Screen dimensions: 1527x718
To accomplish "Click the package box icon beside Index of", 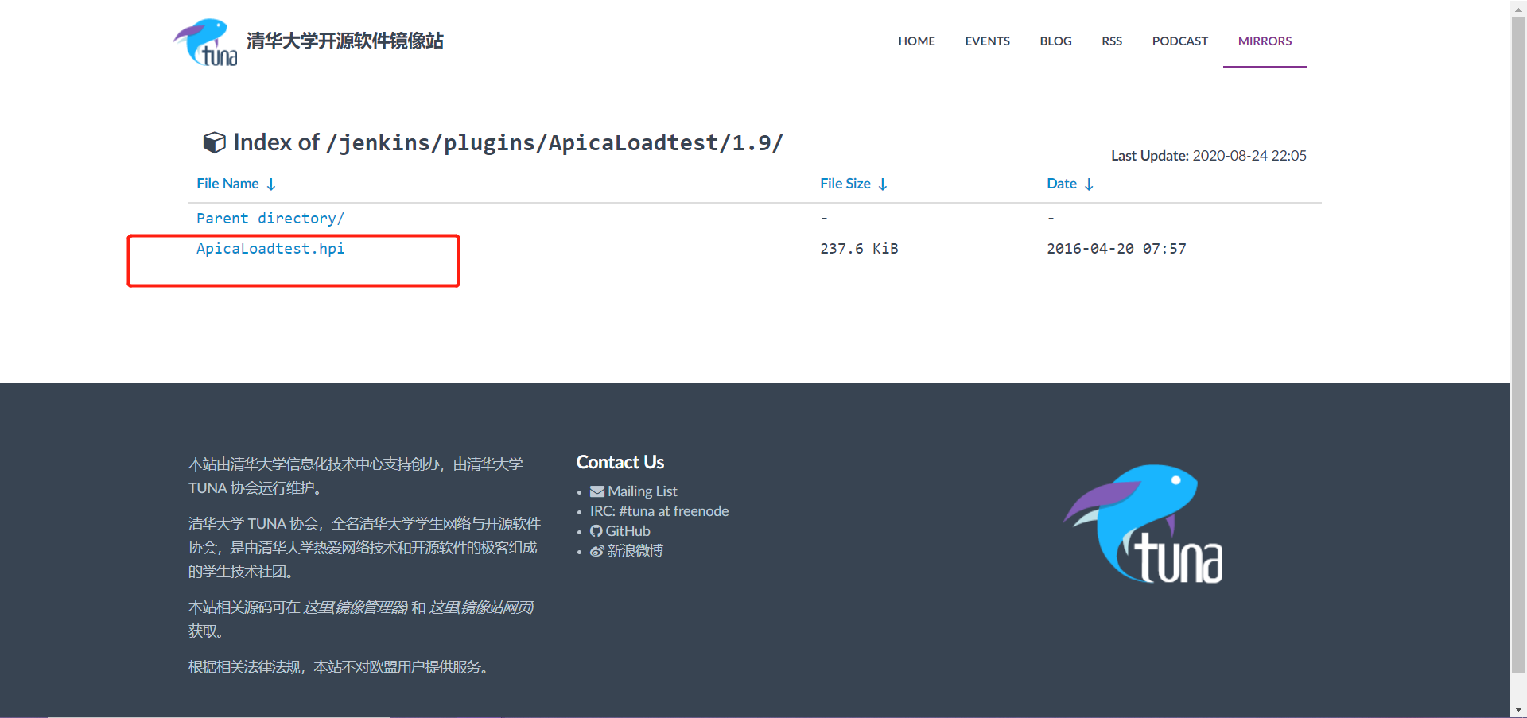I will [215, 142].
